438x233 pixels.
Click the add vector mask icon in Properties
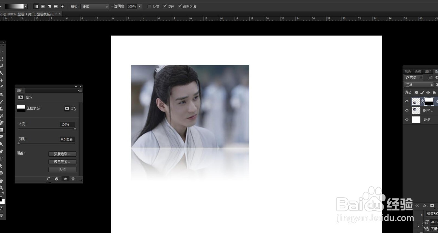(x=74, y=109)
